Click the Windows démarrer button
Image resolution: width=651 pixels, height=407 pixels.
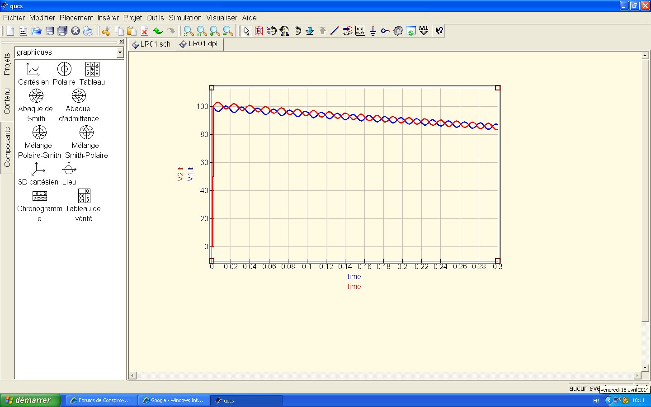30,400
